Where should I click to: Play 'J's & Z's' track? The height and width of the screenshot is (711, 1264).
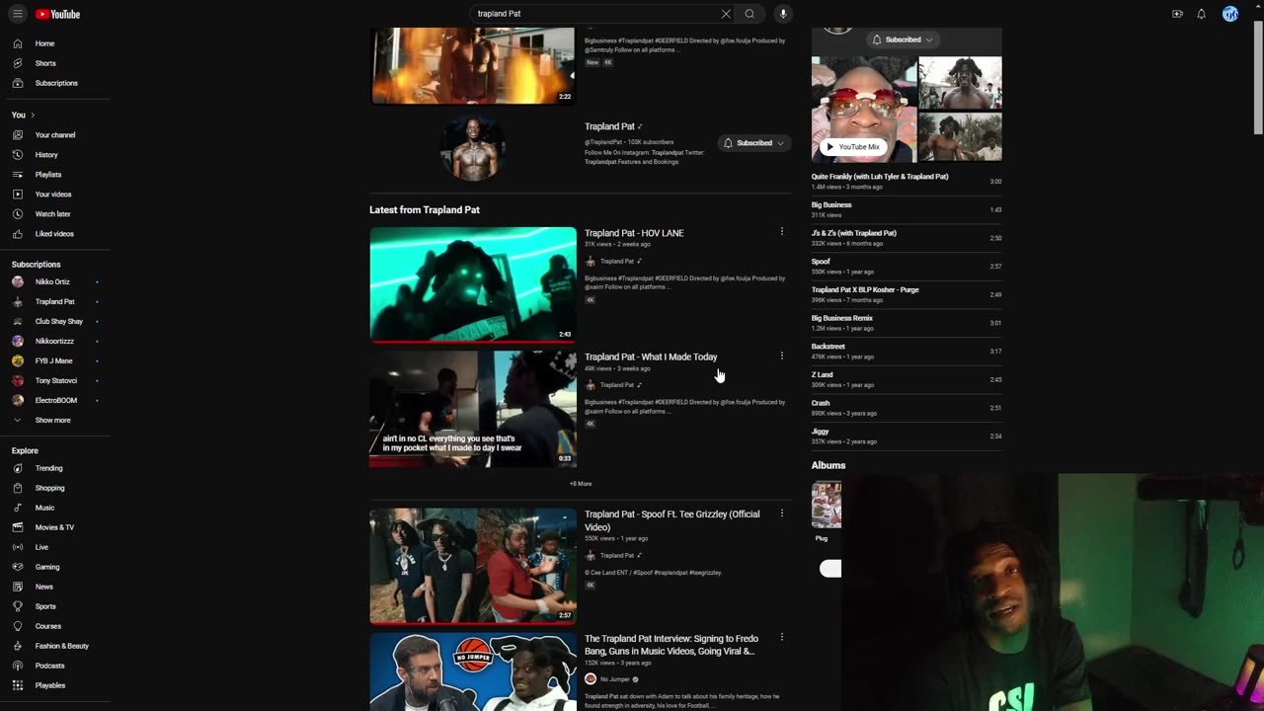click(x=907, y=238)
